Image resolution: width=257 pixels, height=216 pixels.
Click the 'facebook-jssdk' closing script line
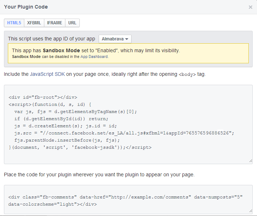point(80,147)
